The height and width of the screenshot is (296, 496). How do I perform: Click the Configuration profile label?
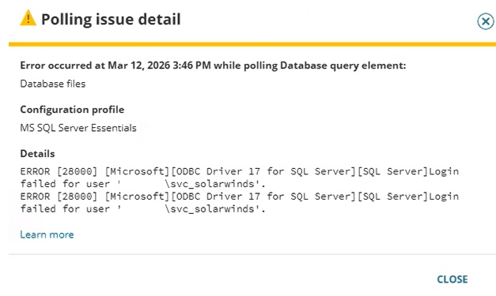click(72, 110)
